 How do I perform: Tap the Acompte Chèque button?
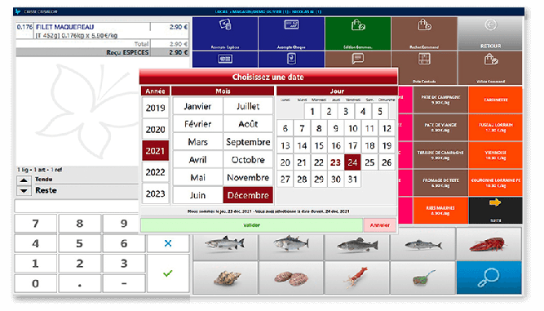(x=291, y=33)
